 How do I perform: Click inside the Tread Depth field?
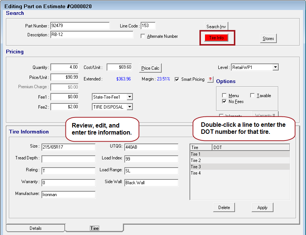click(68, 159)
